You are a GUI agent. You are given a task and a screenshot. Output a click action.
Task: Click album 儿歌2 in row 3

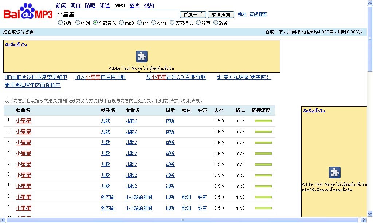coord(131,143)
